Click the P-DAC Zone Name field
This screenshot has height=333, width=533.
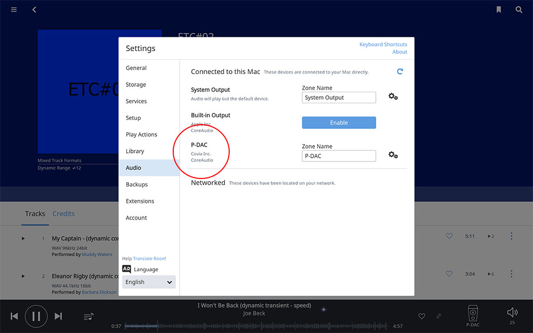pyautogui.click(x=338, y=156)
